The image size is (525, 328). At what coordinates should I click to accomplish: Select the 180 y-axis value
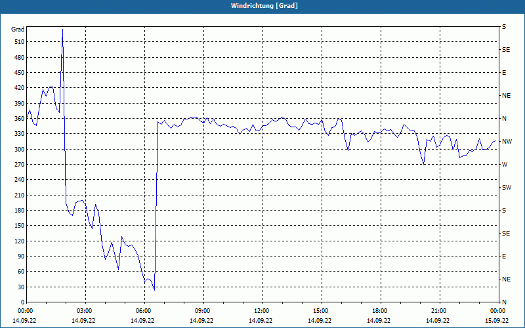[x=20, y=211]
